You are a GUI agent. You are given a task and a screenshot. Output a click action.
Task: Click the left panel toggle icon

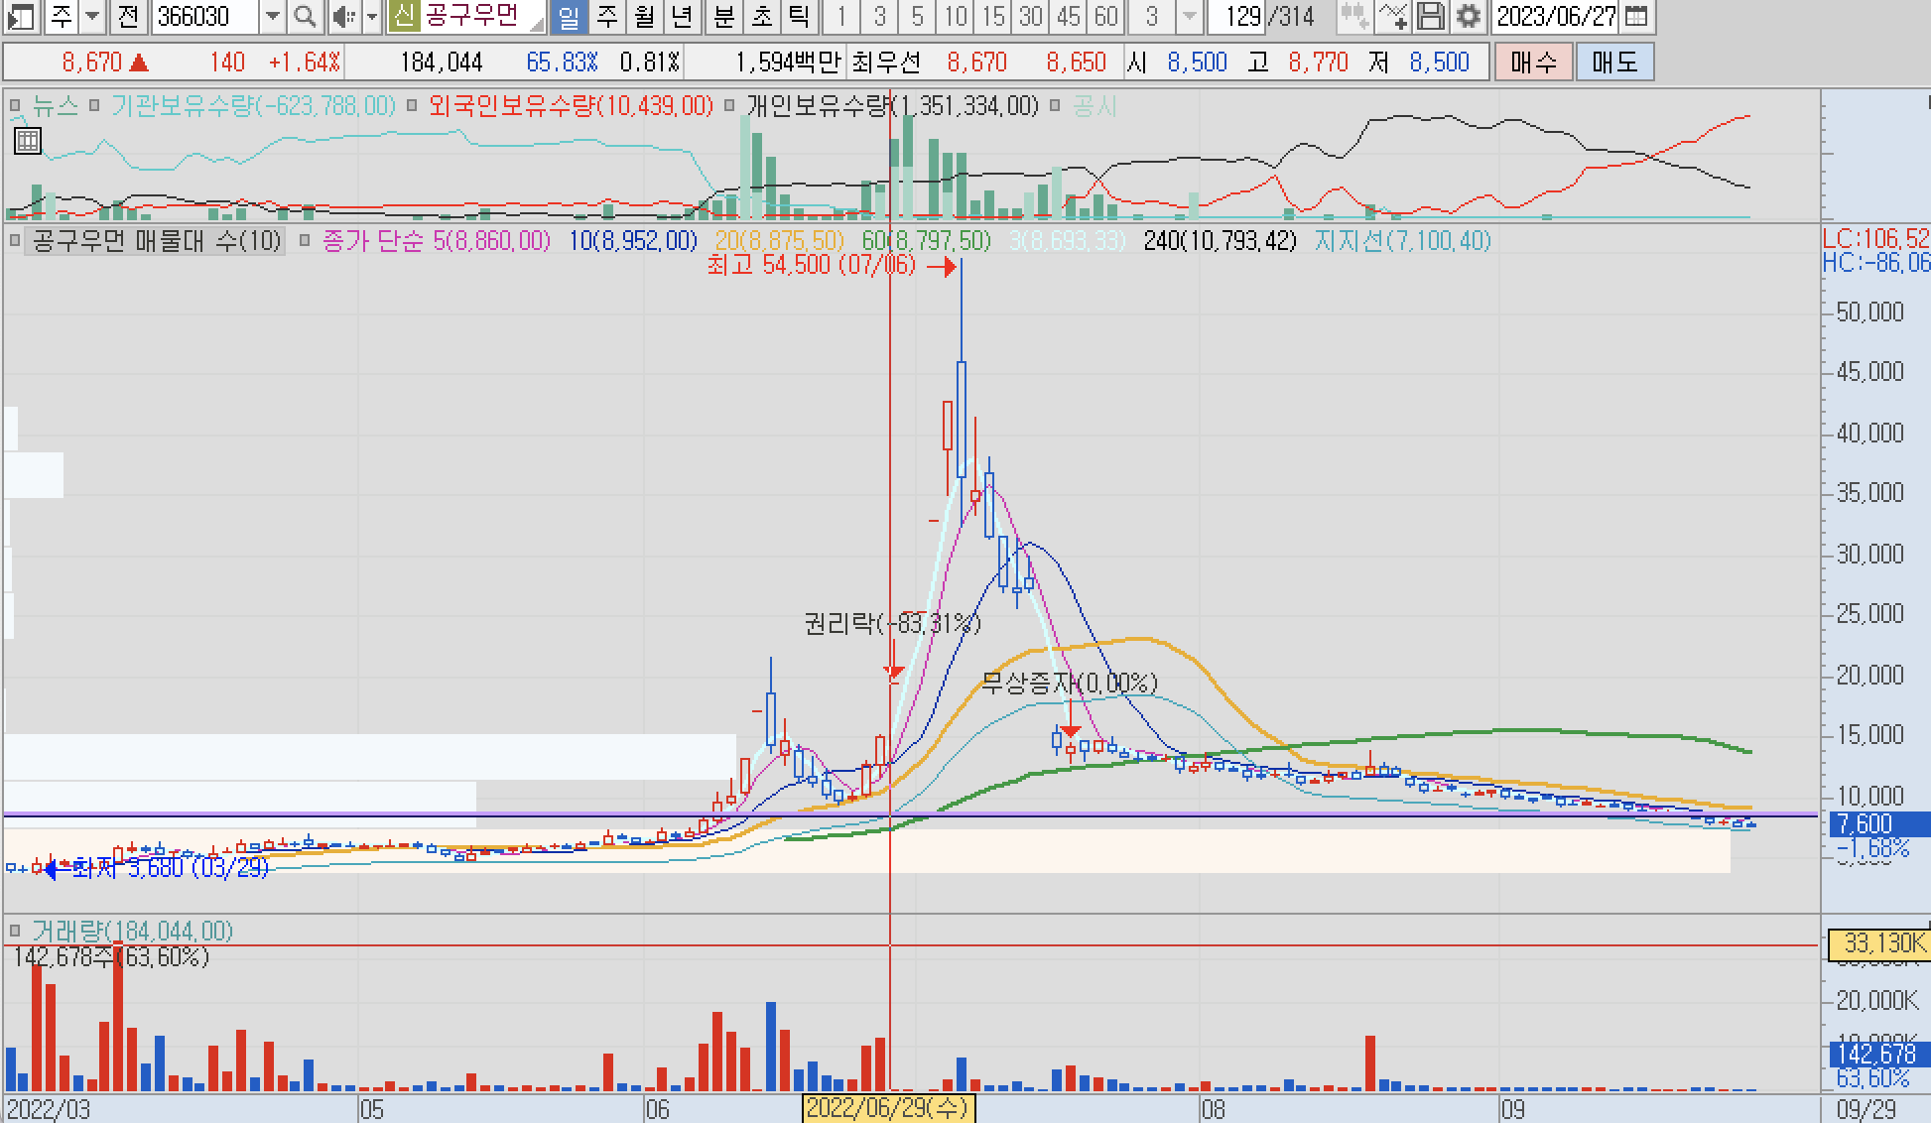20,16
